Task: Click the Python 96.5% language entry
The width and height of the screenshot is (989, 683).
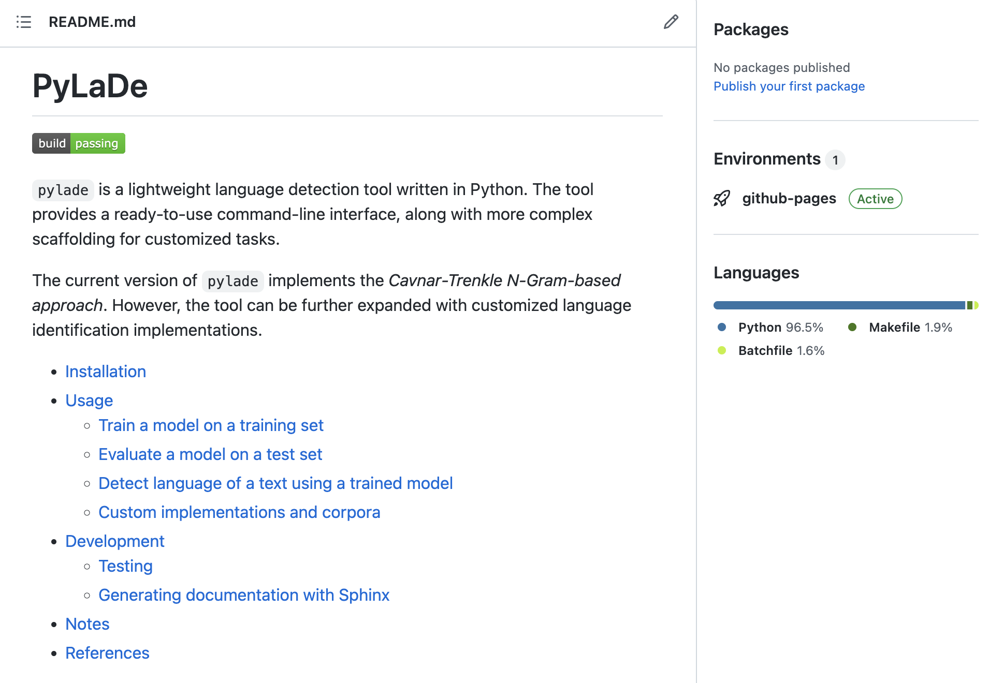Action: click(x=780, y=327)
